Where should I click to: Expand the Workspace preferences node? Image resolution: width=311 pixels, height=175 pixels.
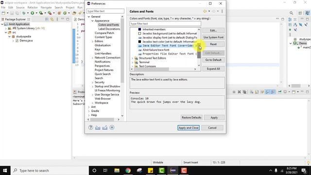click(x=92, y=103)
